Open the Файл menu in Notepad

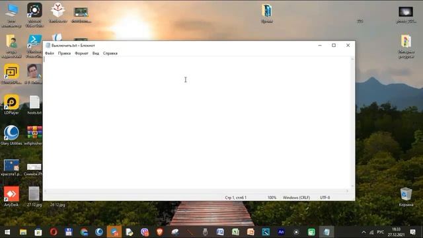[x=50, y=54]
